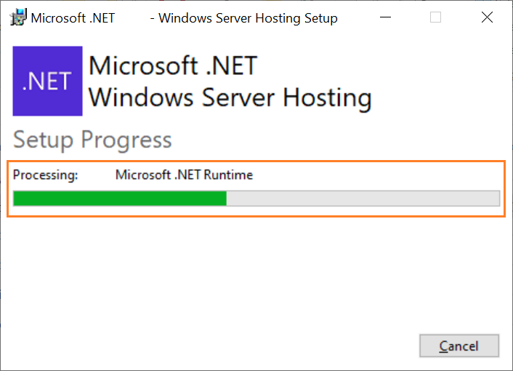Click the gray unfilled part of the progress bar
Viewport: 513px width, 371px height.
(363, 199)
